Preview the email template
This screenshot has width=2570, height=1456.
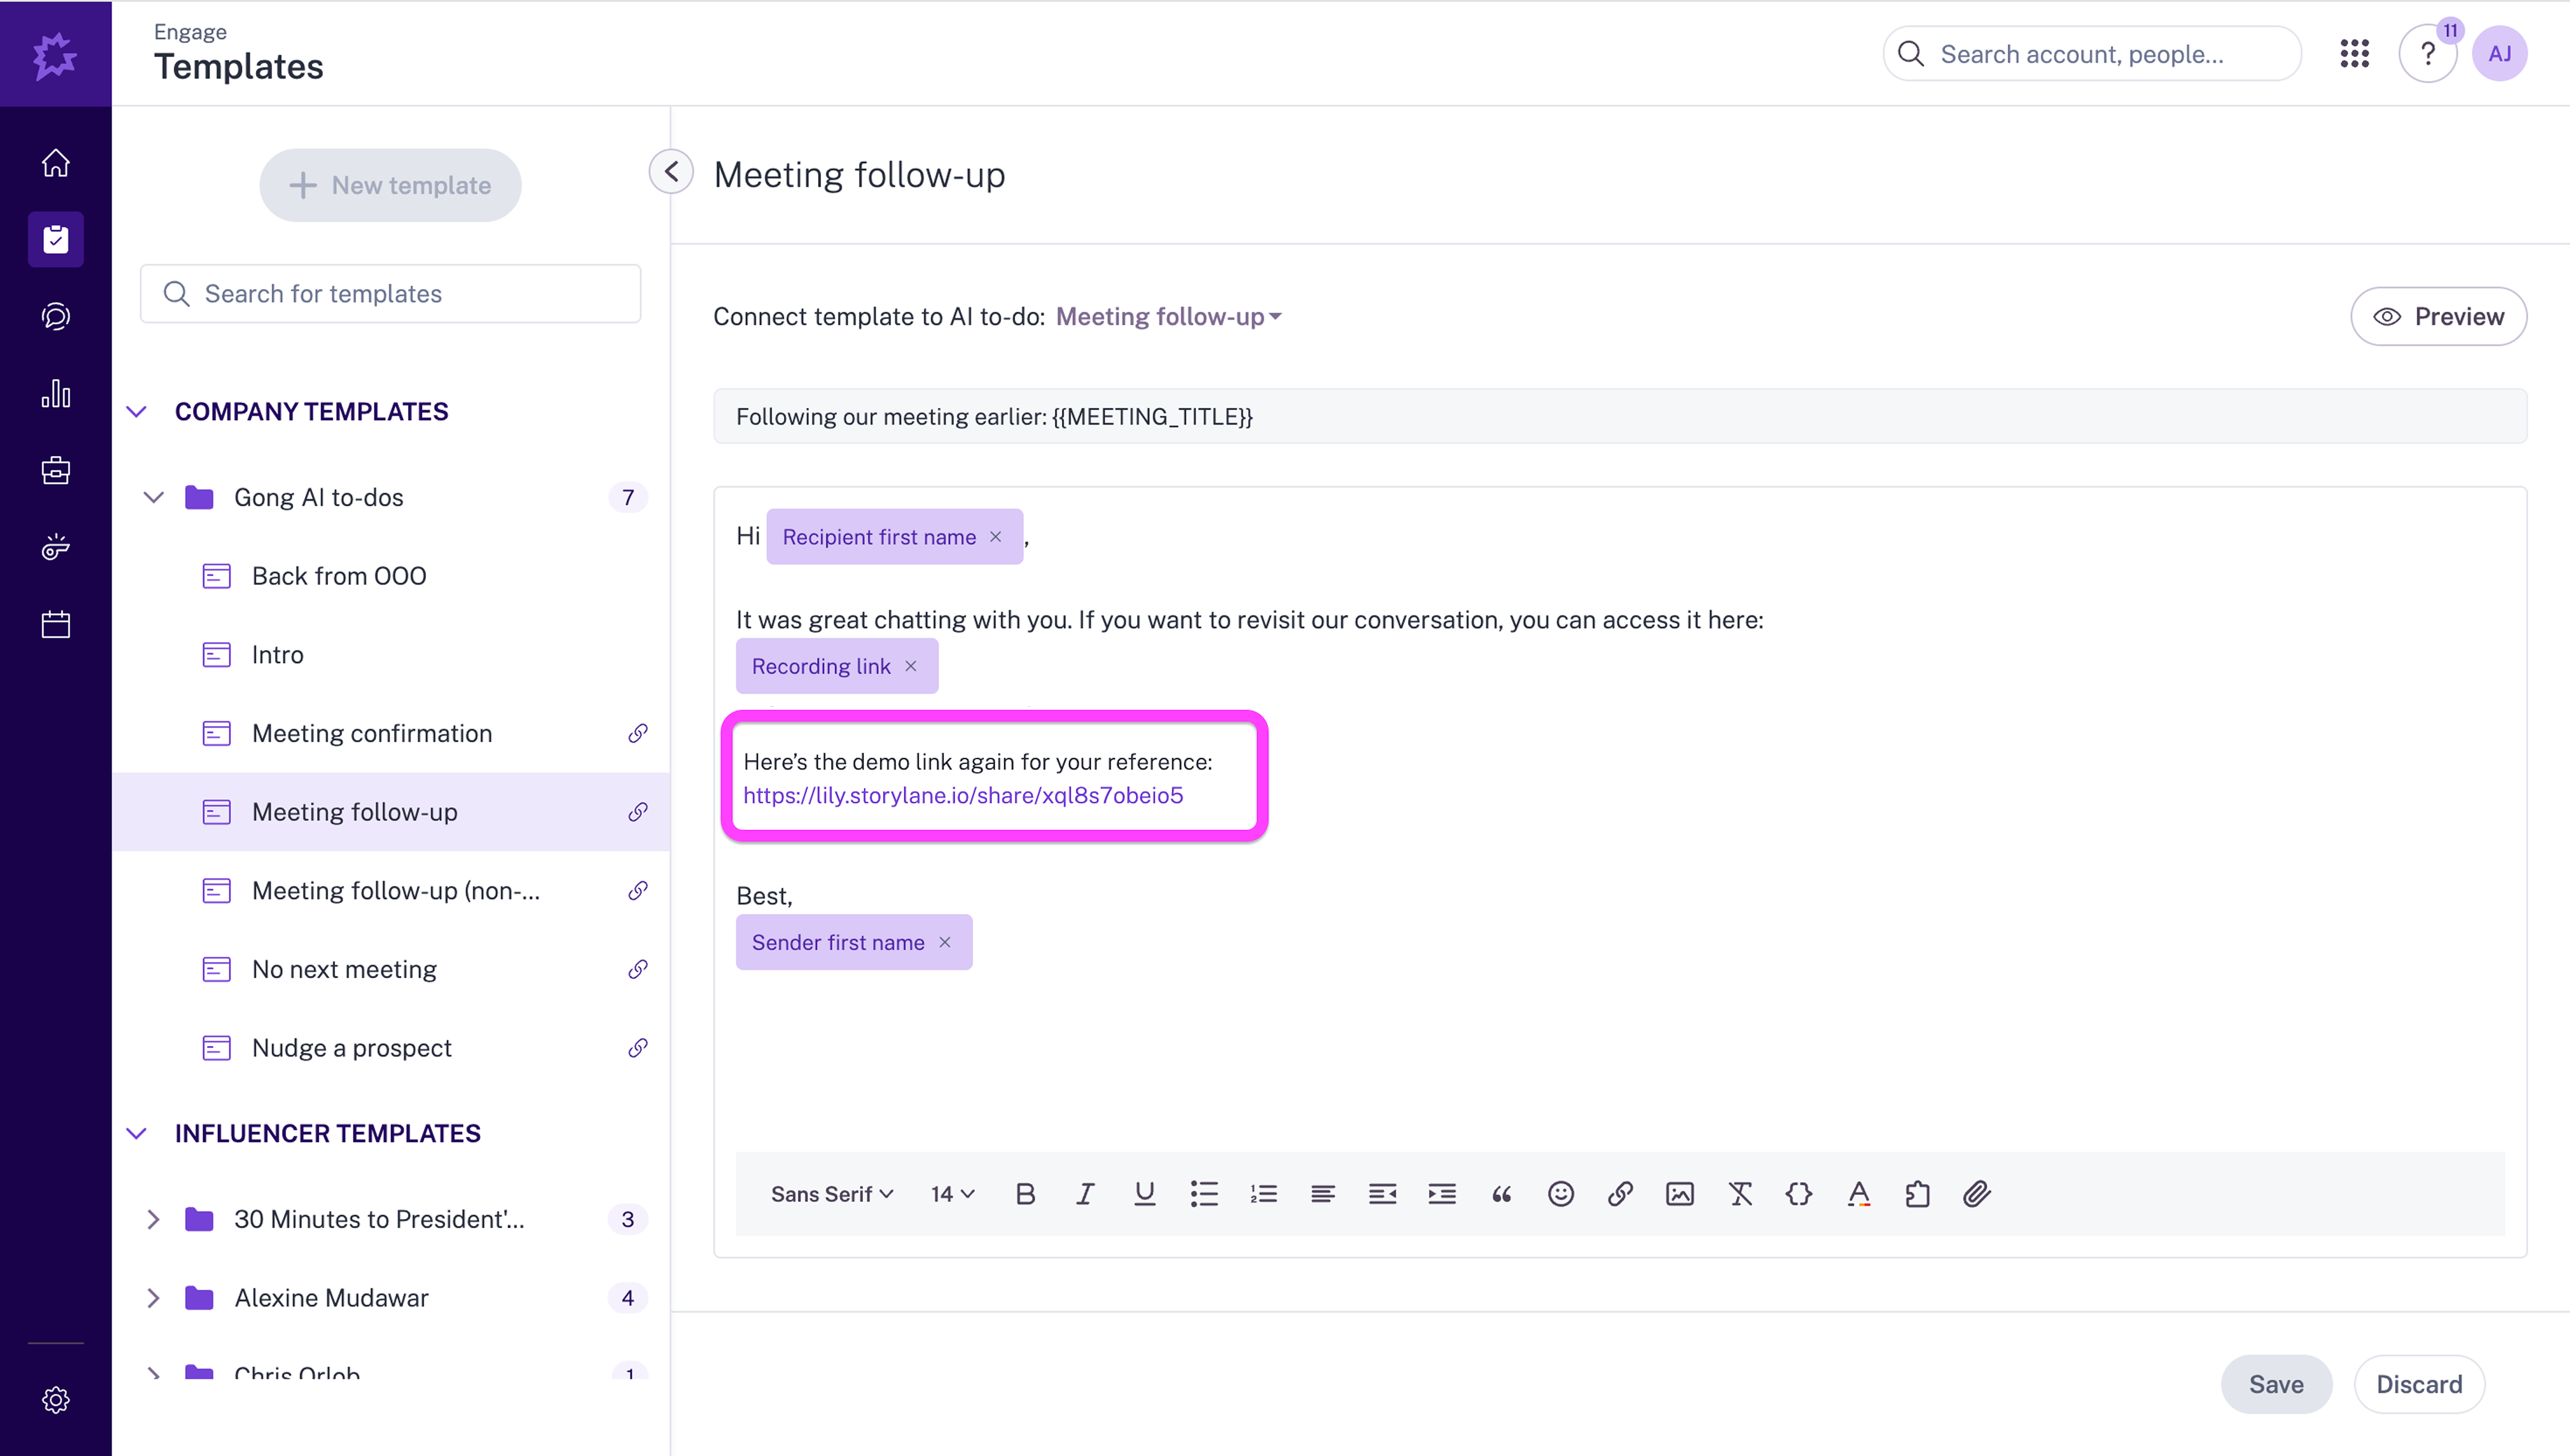[2438, 316]
